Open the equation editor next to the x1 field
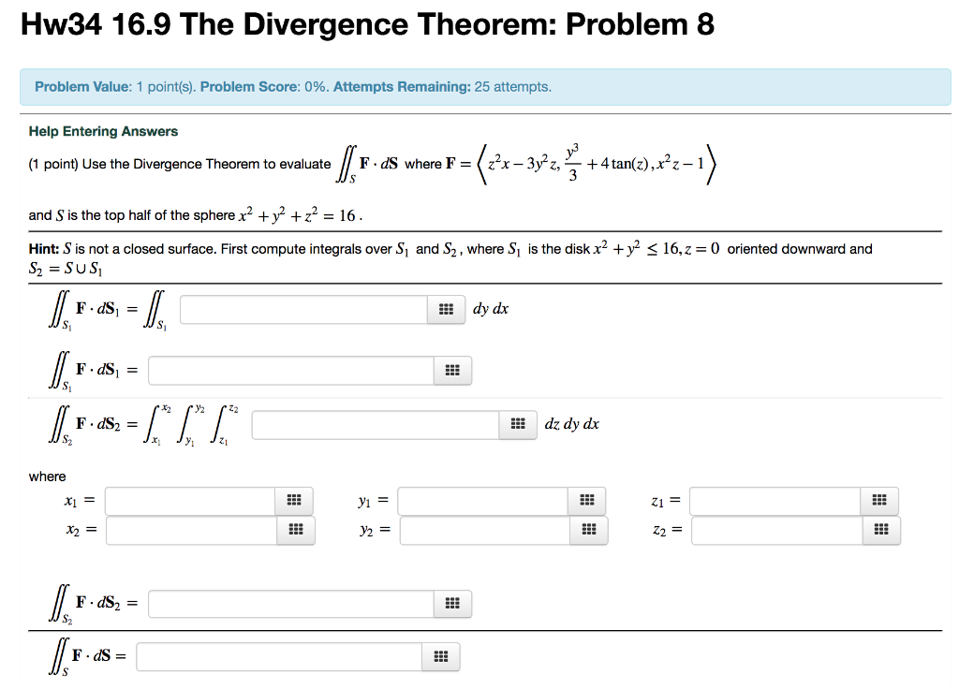 (295, 501)
